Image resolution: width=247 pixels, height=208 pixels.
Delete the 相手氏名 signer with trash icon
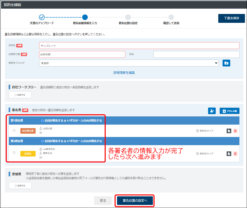235,154
